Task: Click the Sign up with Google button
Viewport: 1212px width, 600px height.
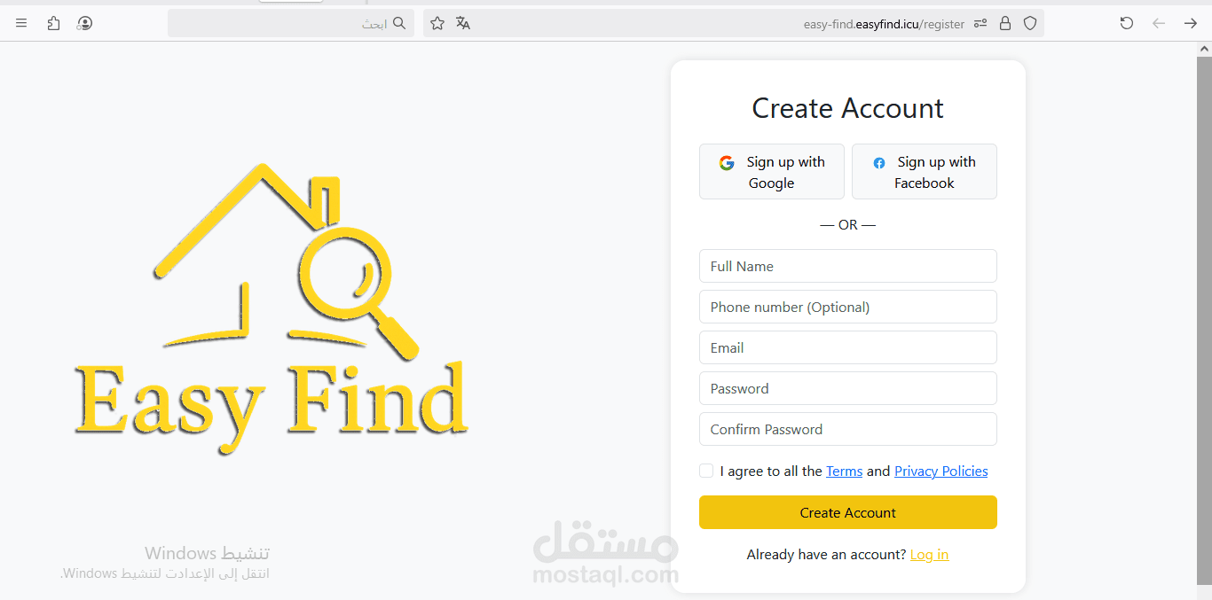Action: [x=771, y=172]
